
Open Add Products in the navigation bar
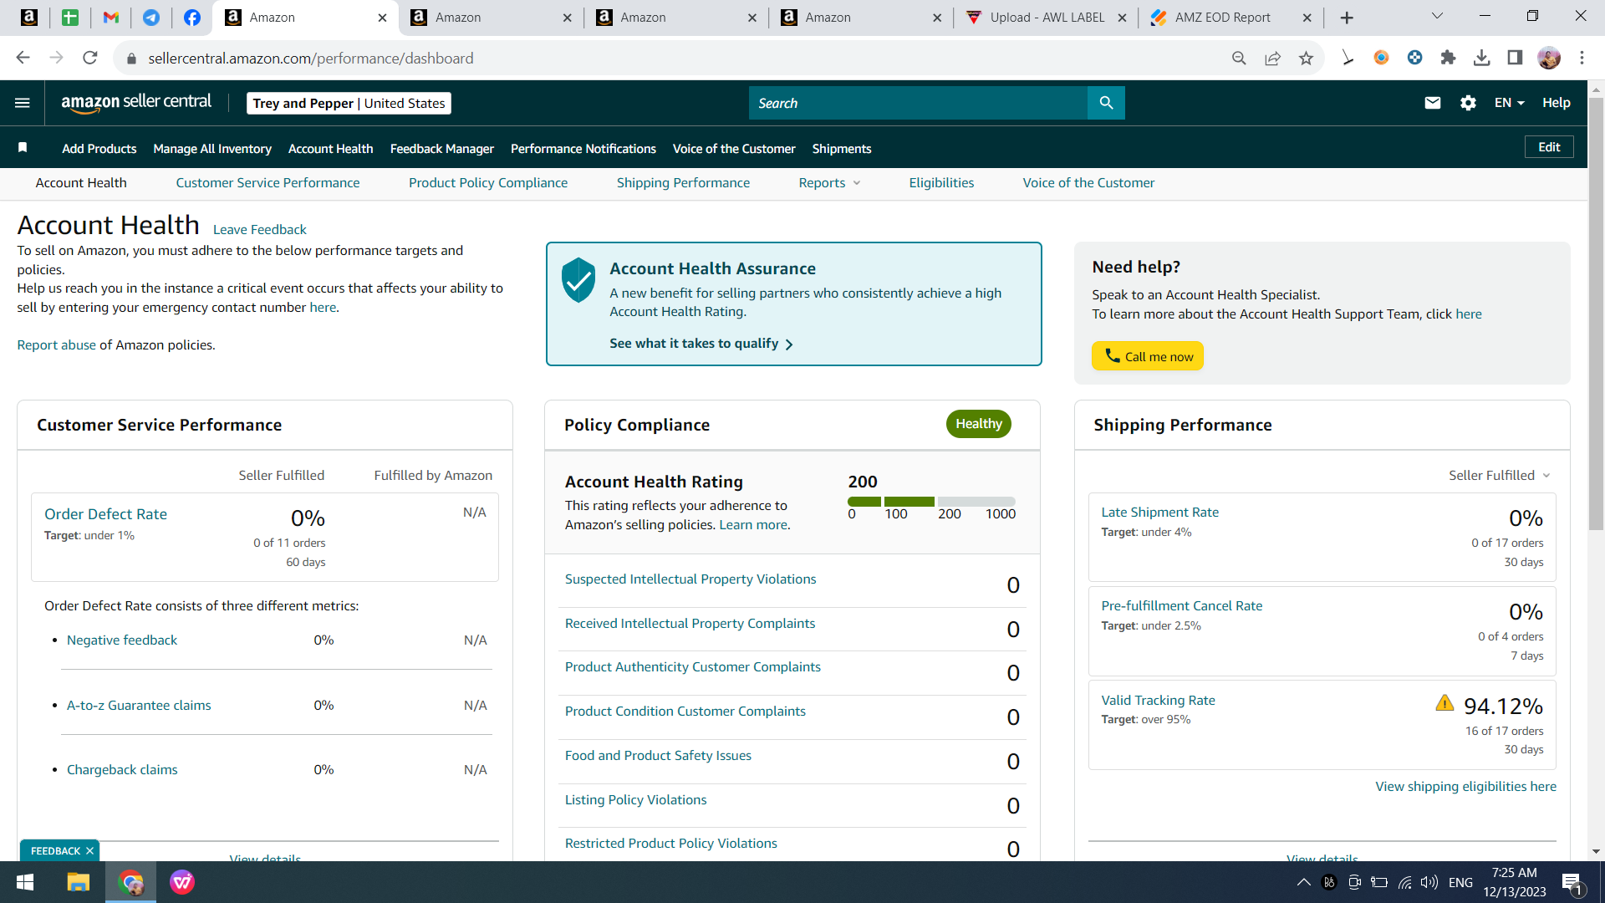click(x=99, y=149)
